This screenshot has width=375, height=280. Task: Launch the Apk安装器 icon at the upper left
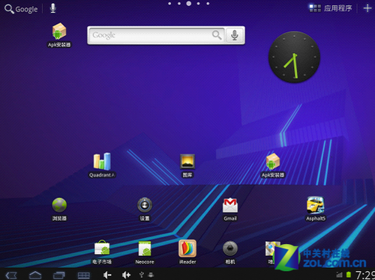59,35
